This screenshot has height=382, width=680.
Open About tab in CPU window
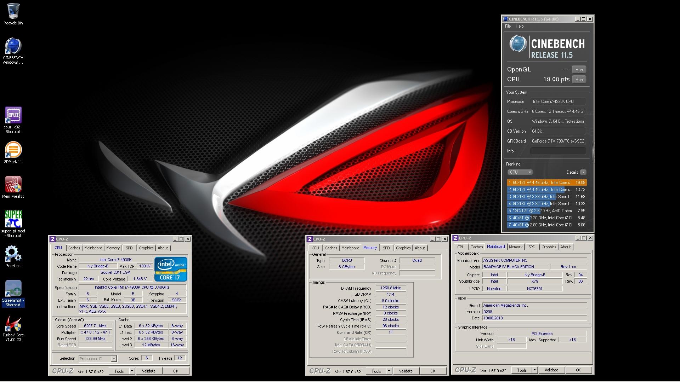(x=163, y=248)
